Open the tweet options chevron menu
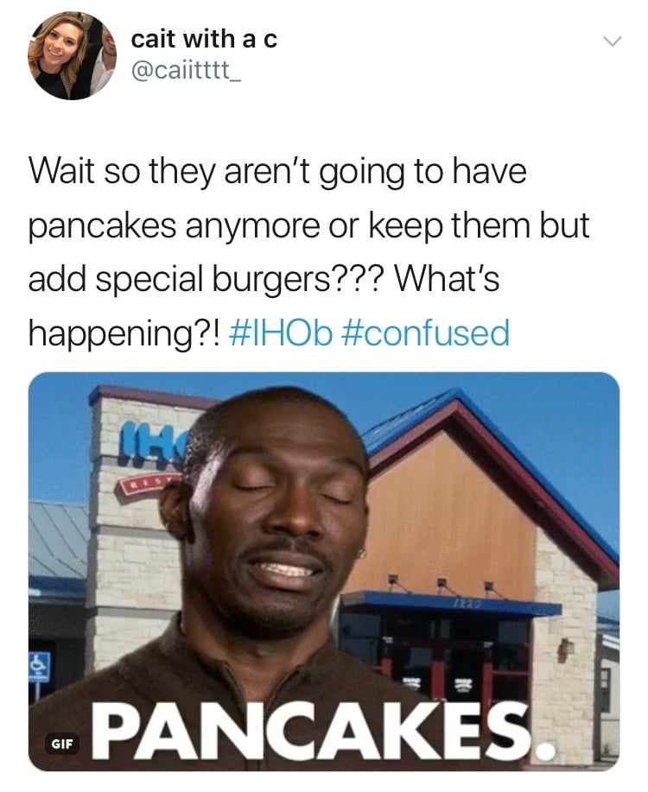The image size is (648, 792). coord(612,41)
